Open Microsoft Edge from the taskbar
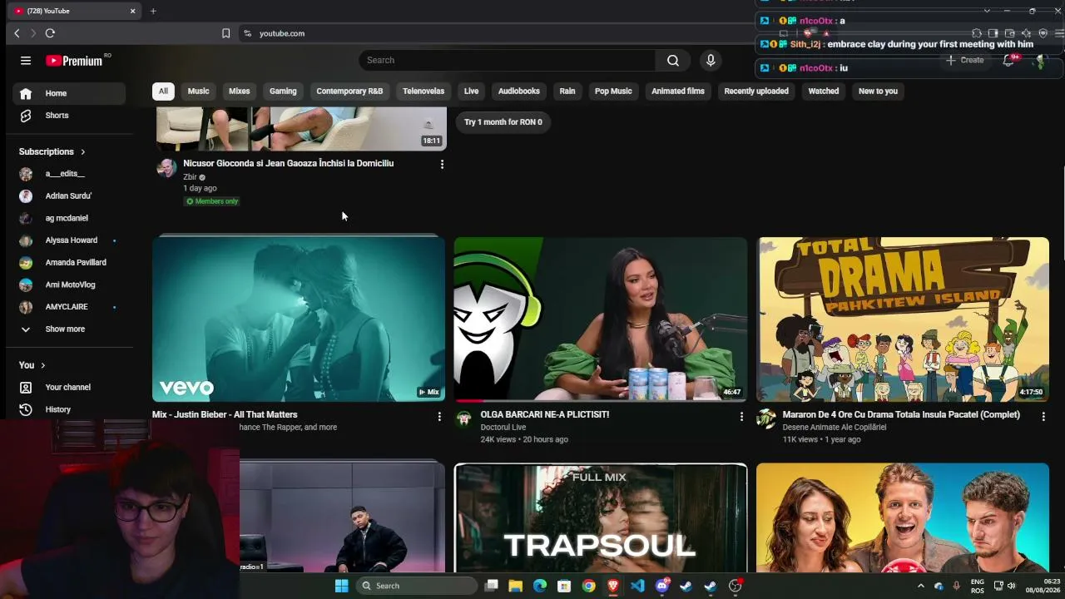This screenshot has height=599, width=1065. coord(540,586)
